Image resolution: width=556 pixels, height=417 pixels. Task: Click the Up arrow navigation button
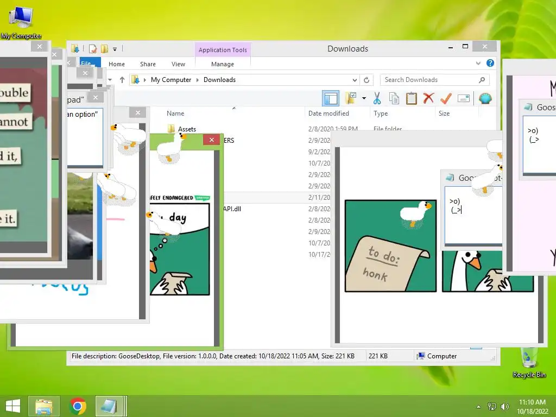[x=122, y=80]
